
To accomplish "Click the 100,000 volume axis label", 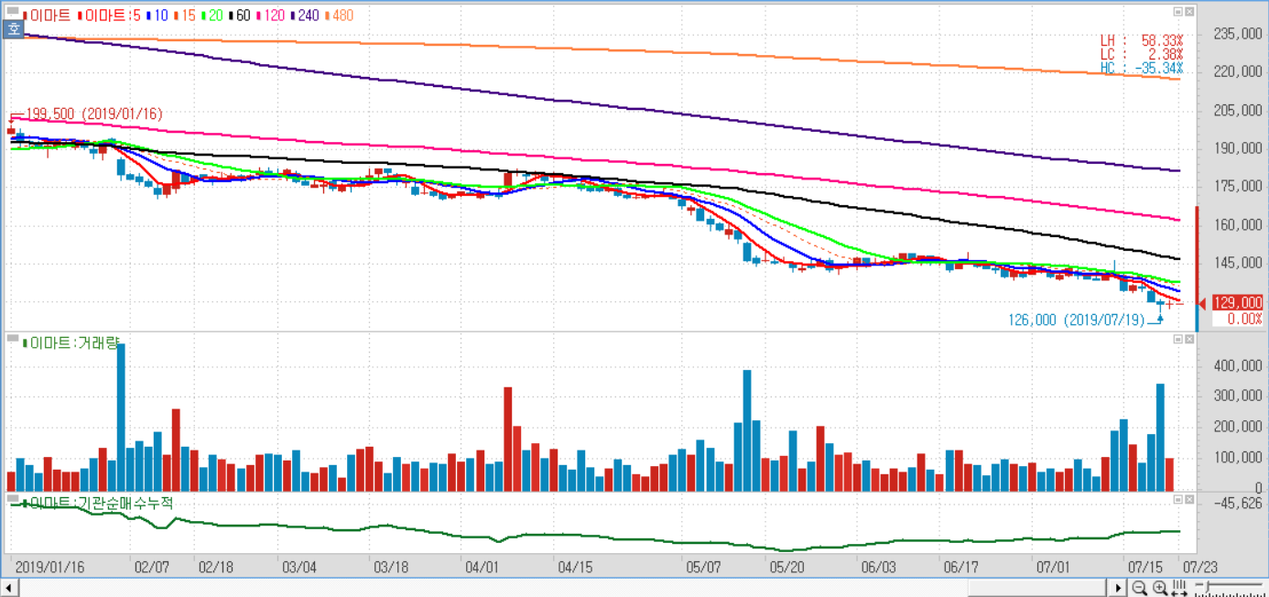I will tap(1236, 457).
